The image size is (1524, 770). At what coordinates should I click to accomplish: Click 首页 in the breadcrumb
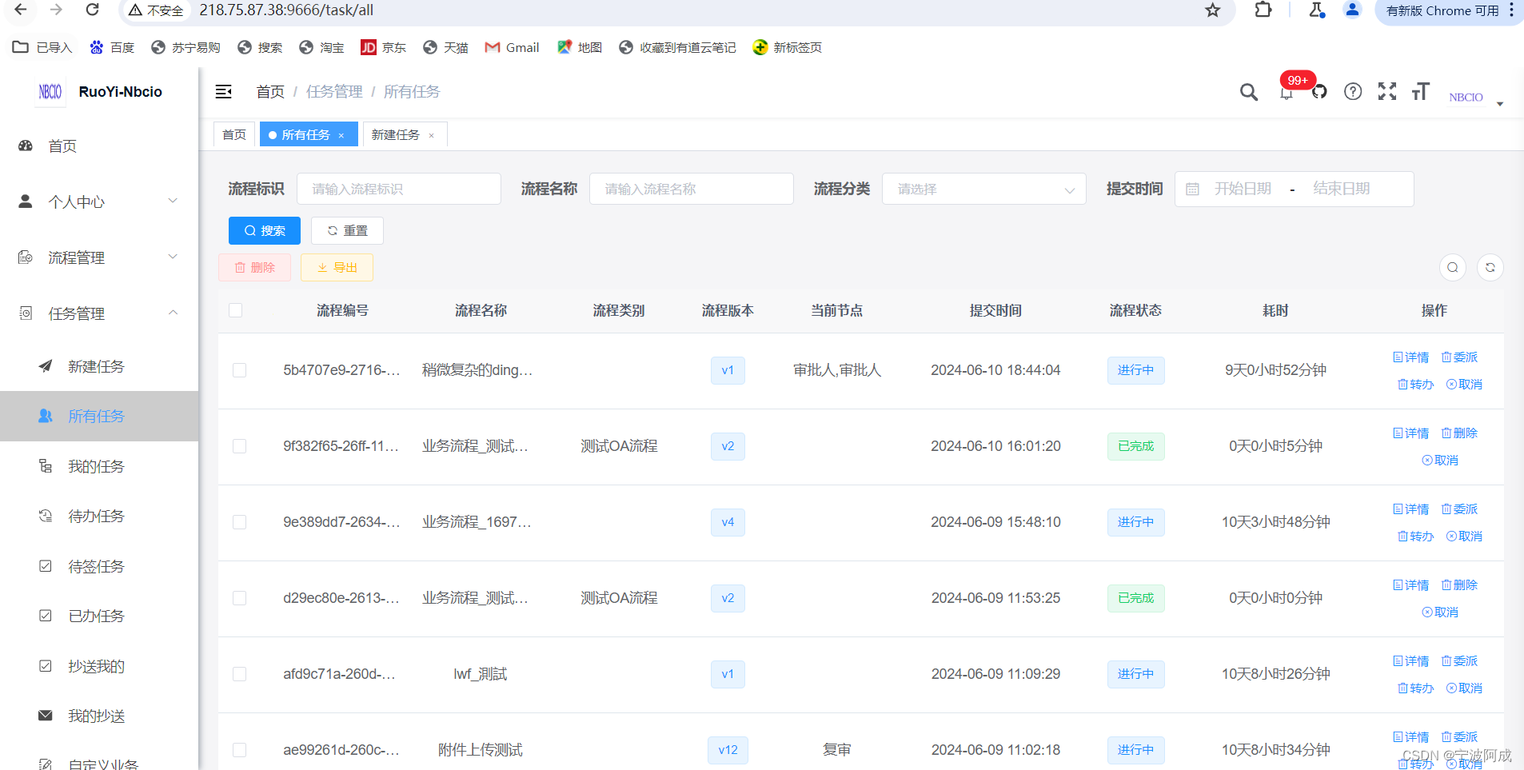(270, 92)
